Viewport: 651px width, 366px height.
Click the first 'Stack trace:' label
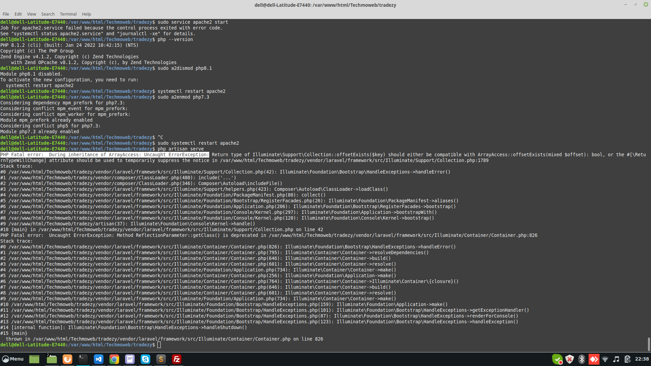click(x=16, y=166)
